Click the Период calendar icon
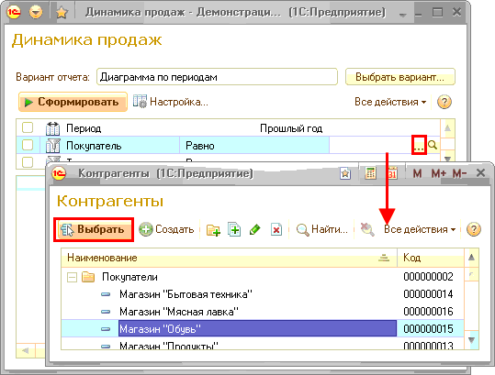Viewport: 495px width, 375px height. [x=52, y=128]
